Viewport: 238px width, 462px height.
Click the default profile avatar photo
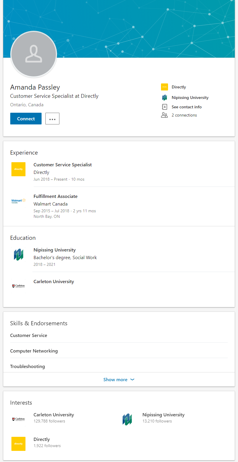[x=34, y=54]
